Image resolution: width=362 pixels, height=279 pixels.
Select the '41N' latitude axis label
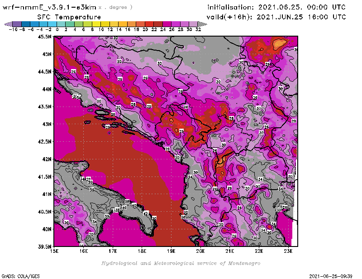pyautogui.click(x=47, y=194)
